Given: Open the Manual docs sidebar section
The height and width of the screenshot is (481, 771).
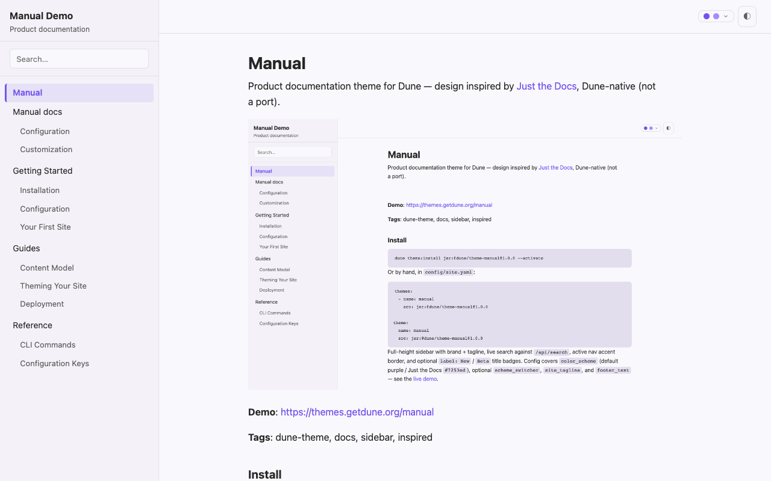Looking at the screenshot, I should click(x=37, y=112).
